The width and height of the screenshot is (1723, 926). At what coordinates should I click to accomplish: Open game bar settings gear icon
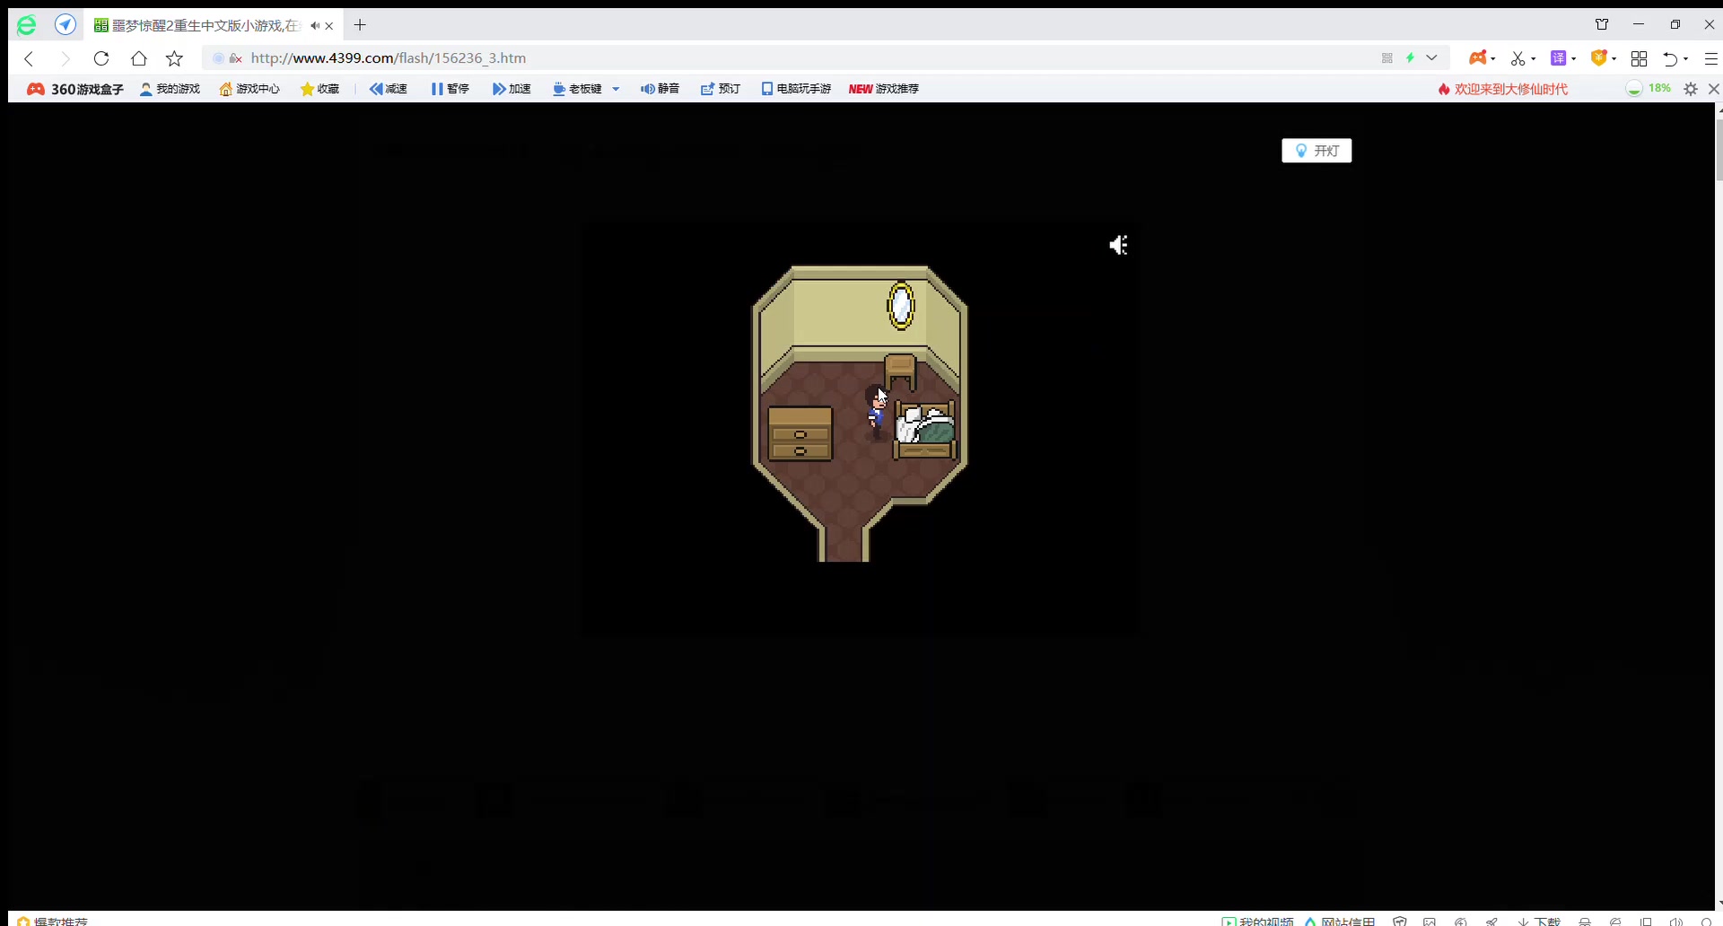click(1691, 89)
